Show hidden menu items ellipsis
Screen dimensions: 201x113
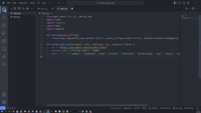click(51, 3)
